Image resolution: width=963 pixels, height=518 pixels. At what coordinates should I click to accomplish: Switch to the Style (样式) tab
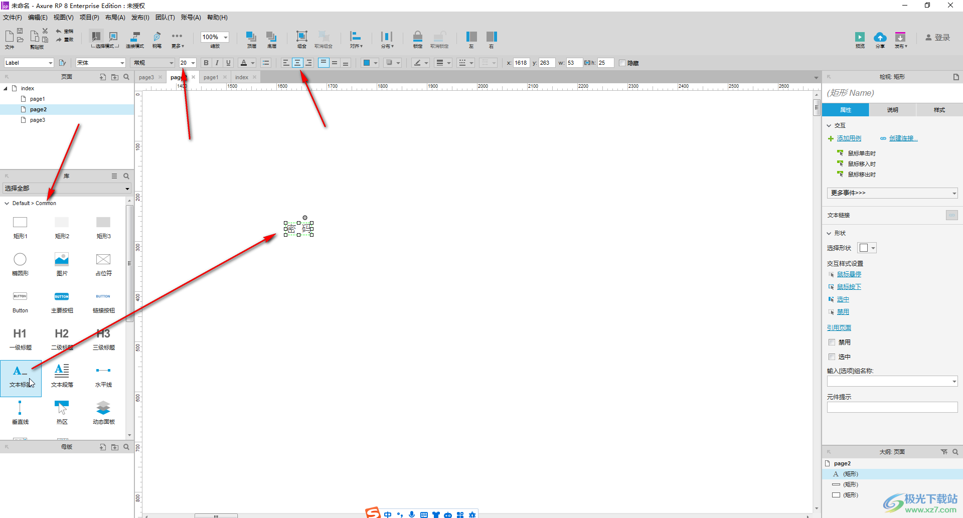pyautogui.click(x=939, y=110)
